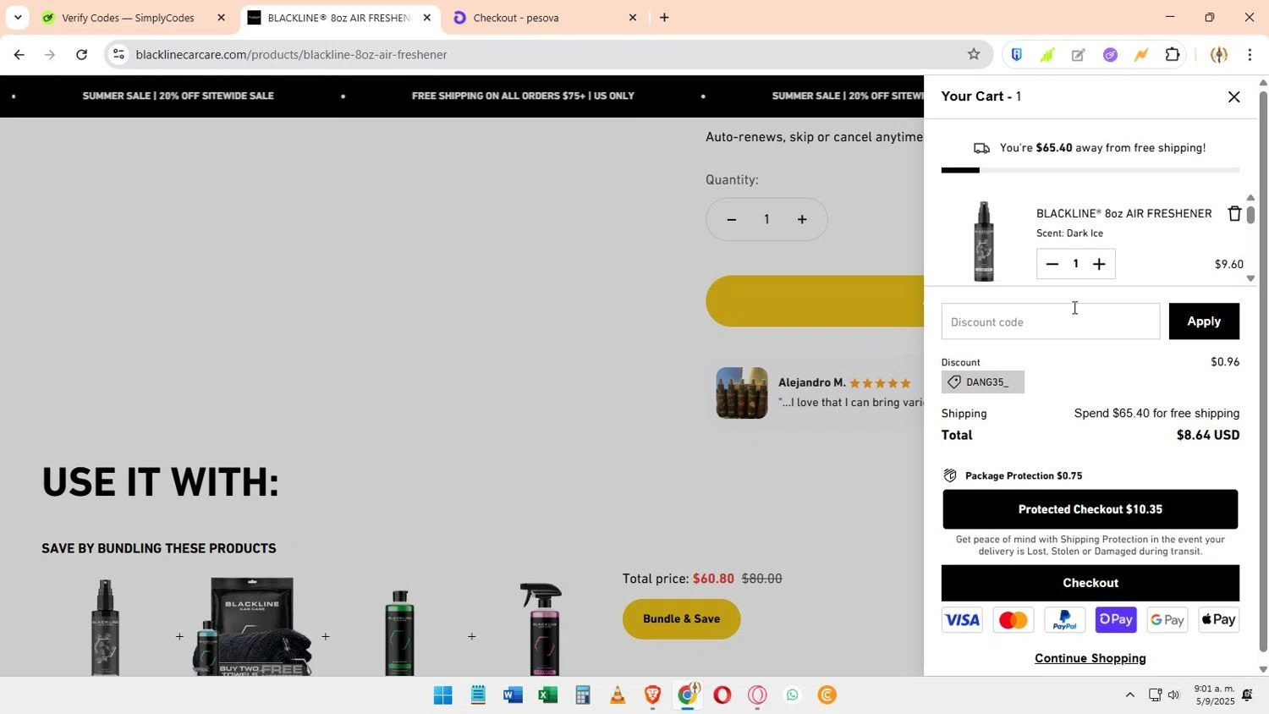This screenshot has width=1269, height=714.
Task: Click the air freshener cart thumbnail
Action: 983,241
